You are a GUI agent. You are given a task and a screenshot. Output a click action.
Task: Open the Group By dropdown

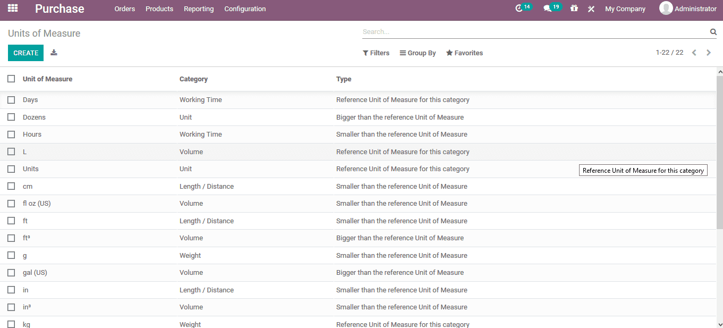pyautogui.click(x=418, y=53)
